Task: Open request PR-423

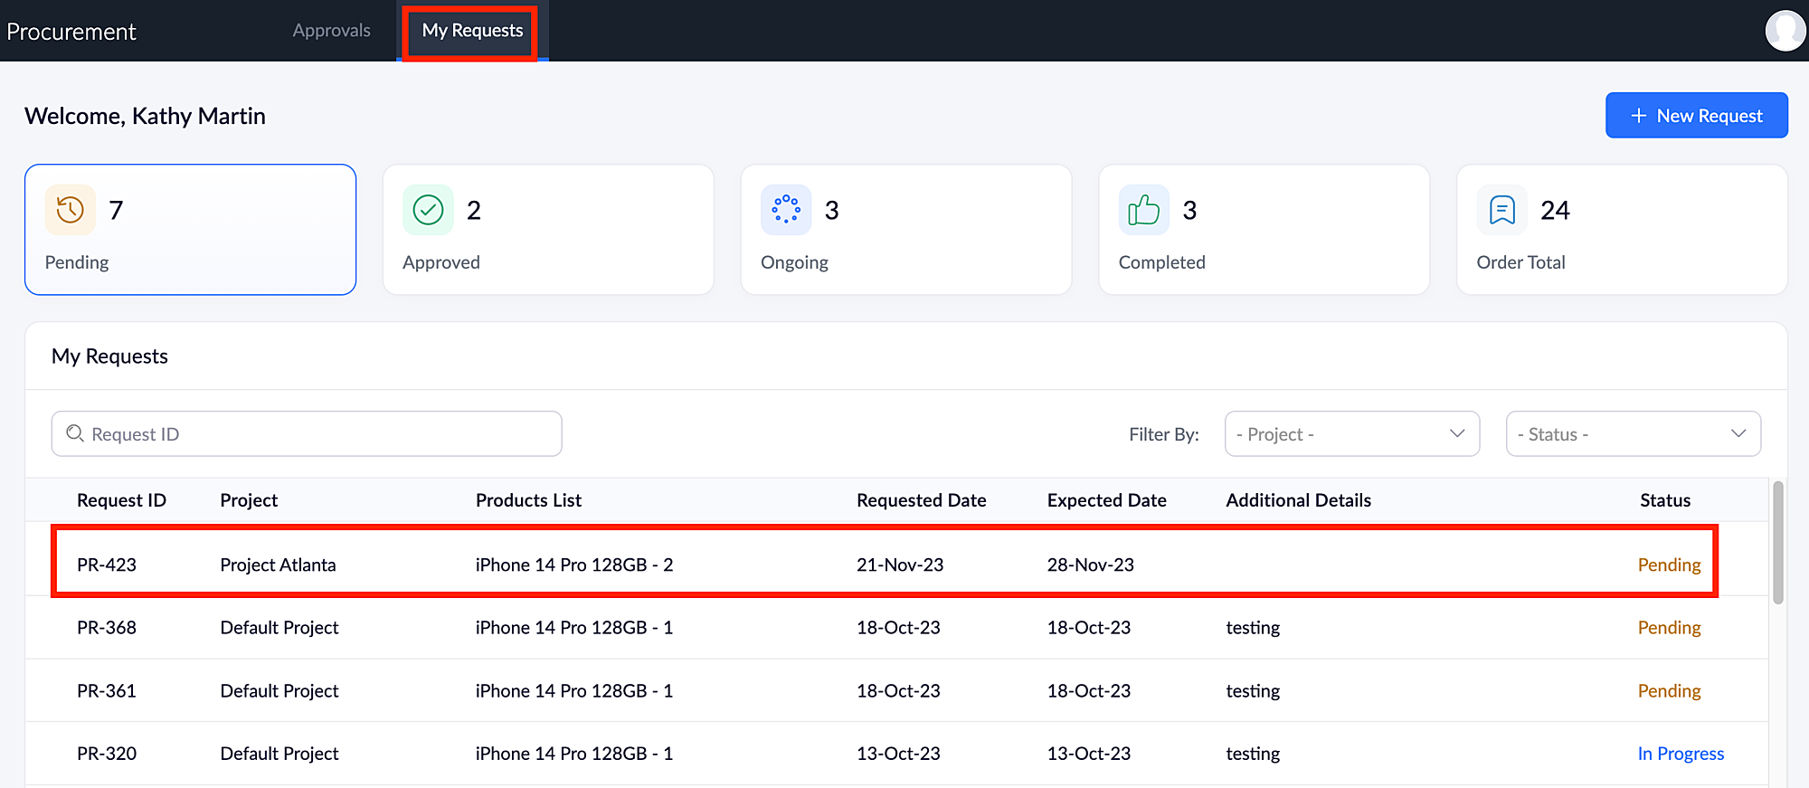Action: click(x=107, y=565)
